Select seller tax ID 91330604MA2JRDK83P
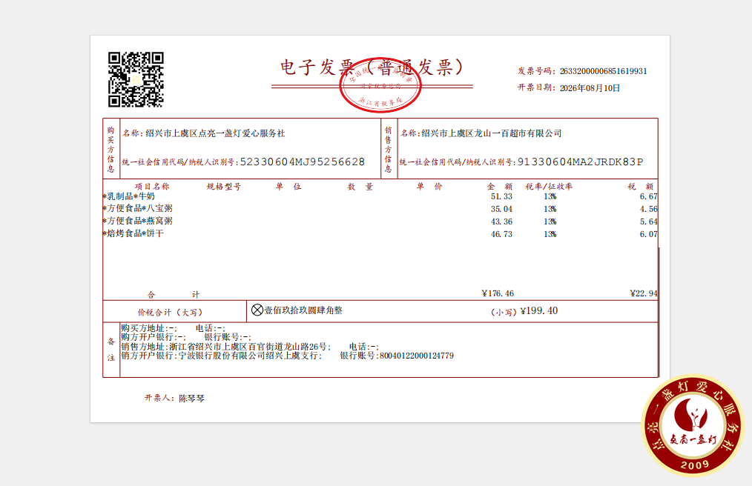 581,162
